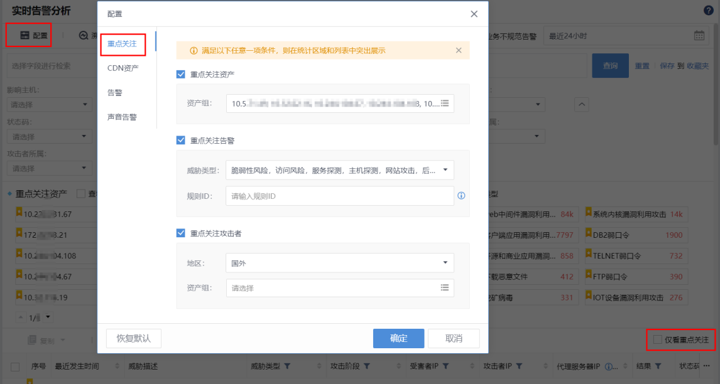This screenshot has width=720, height=384.
Task: Expand the 威胁类型 dropdown
Action: pos(445,170)
